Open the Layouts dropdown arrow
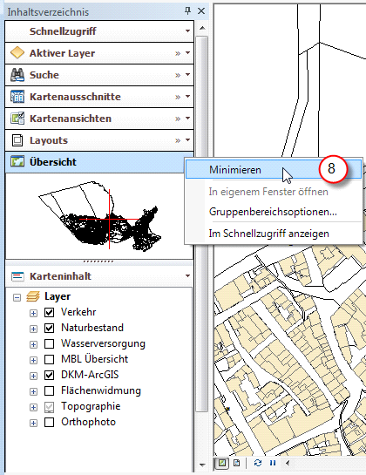The height and width of the screenshot is (475, 366). click(188, 140)
